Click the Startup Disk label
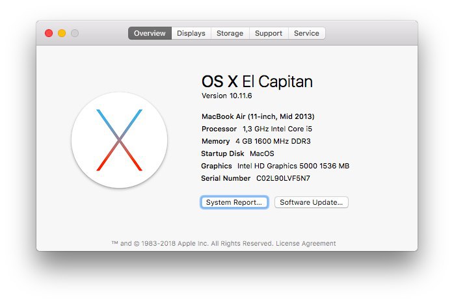 [222, 153]
